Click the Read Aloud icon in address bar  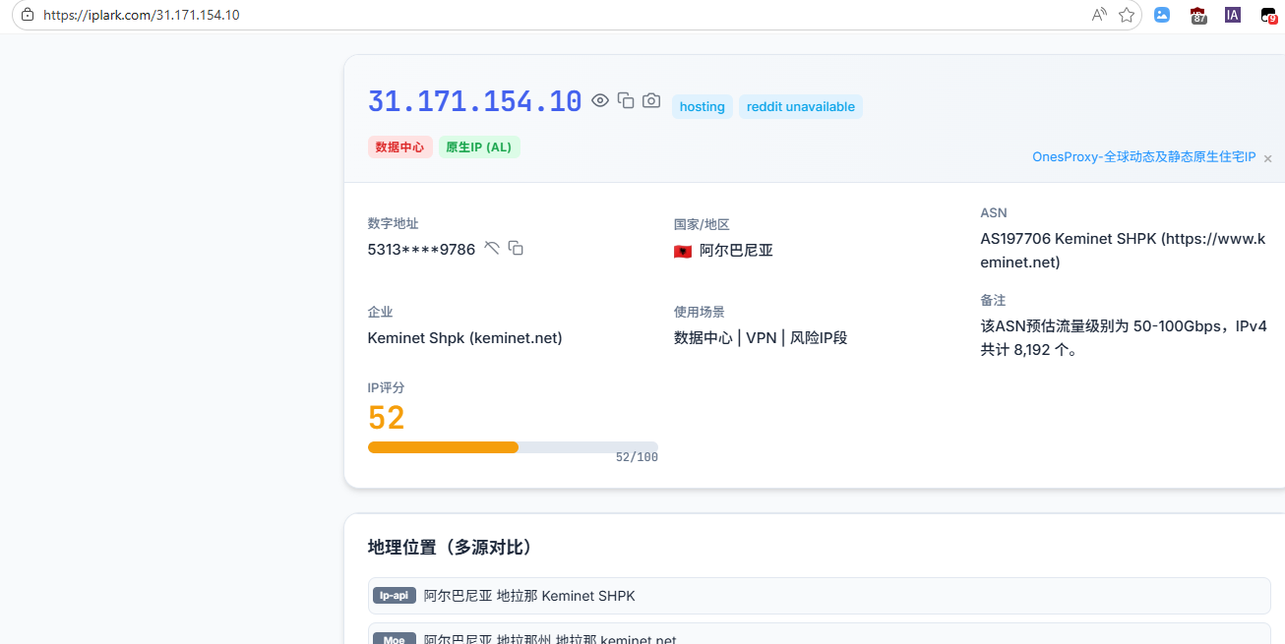(1099, 15)
